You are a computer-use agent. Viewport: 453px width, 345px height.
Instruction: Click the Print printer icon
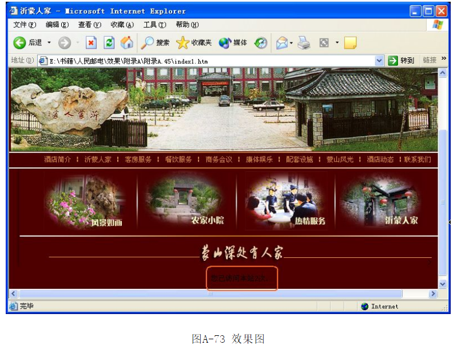304,43
